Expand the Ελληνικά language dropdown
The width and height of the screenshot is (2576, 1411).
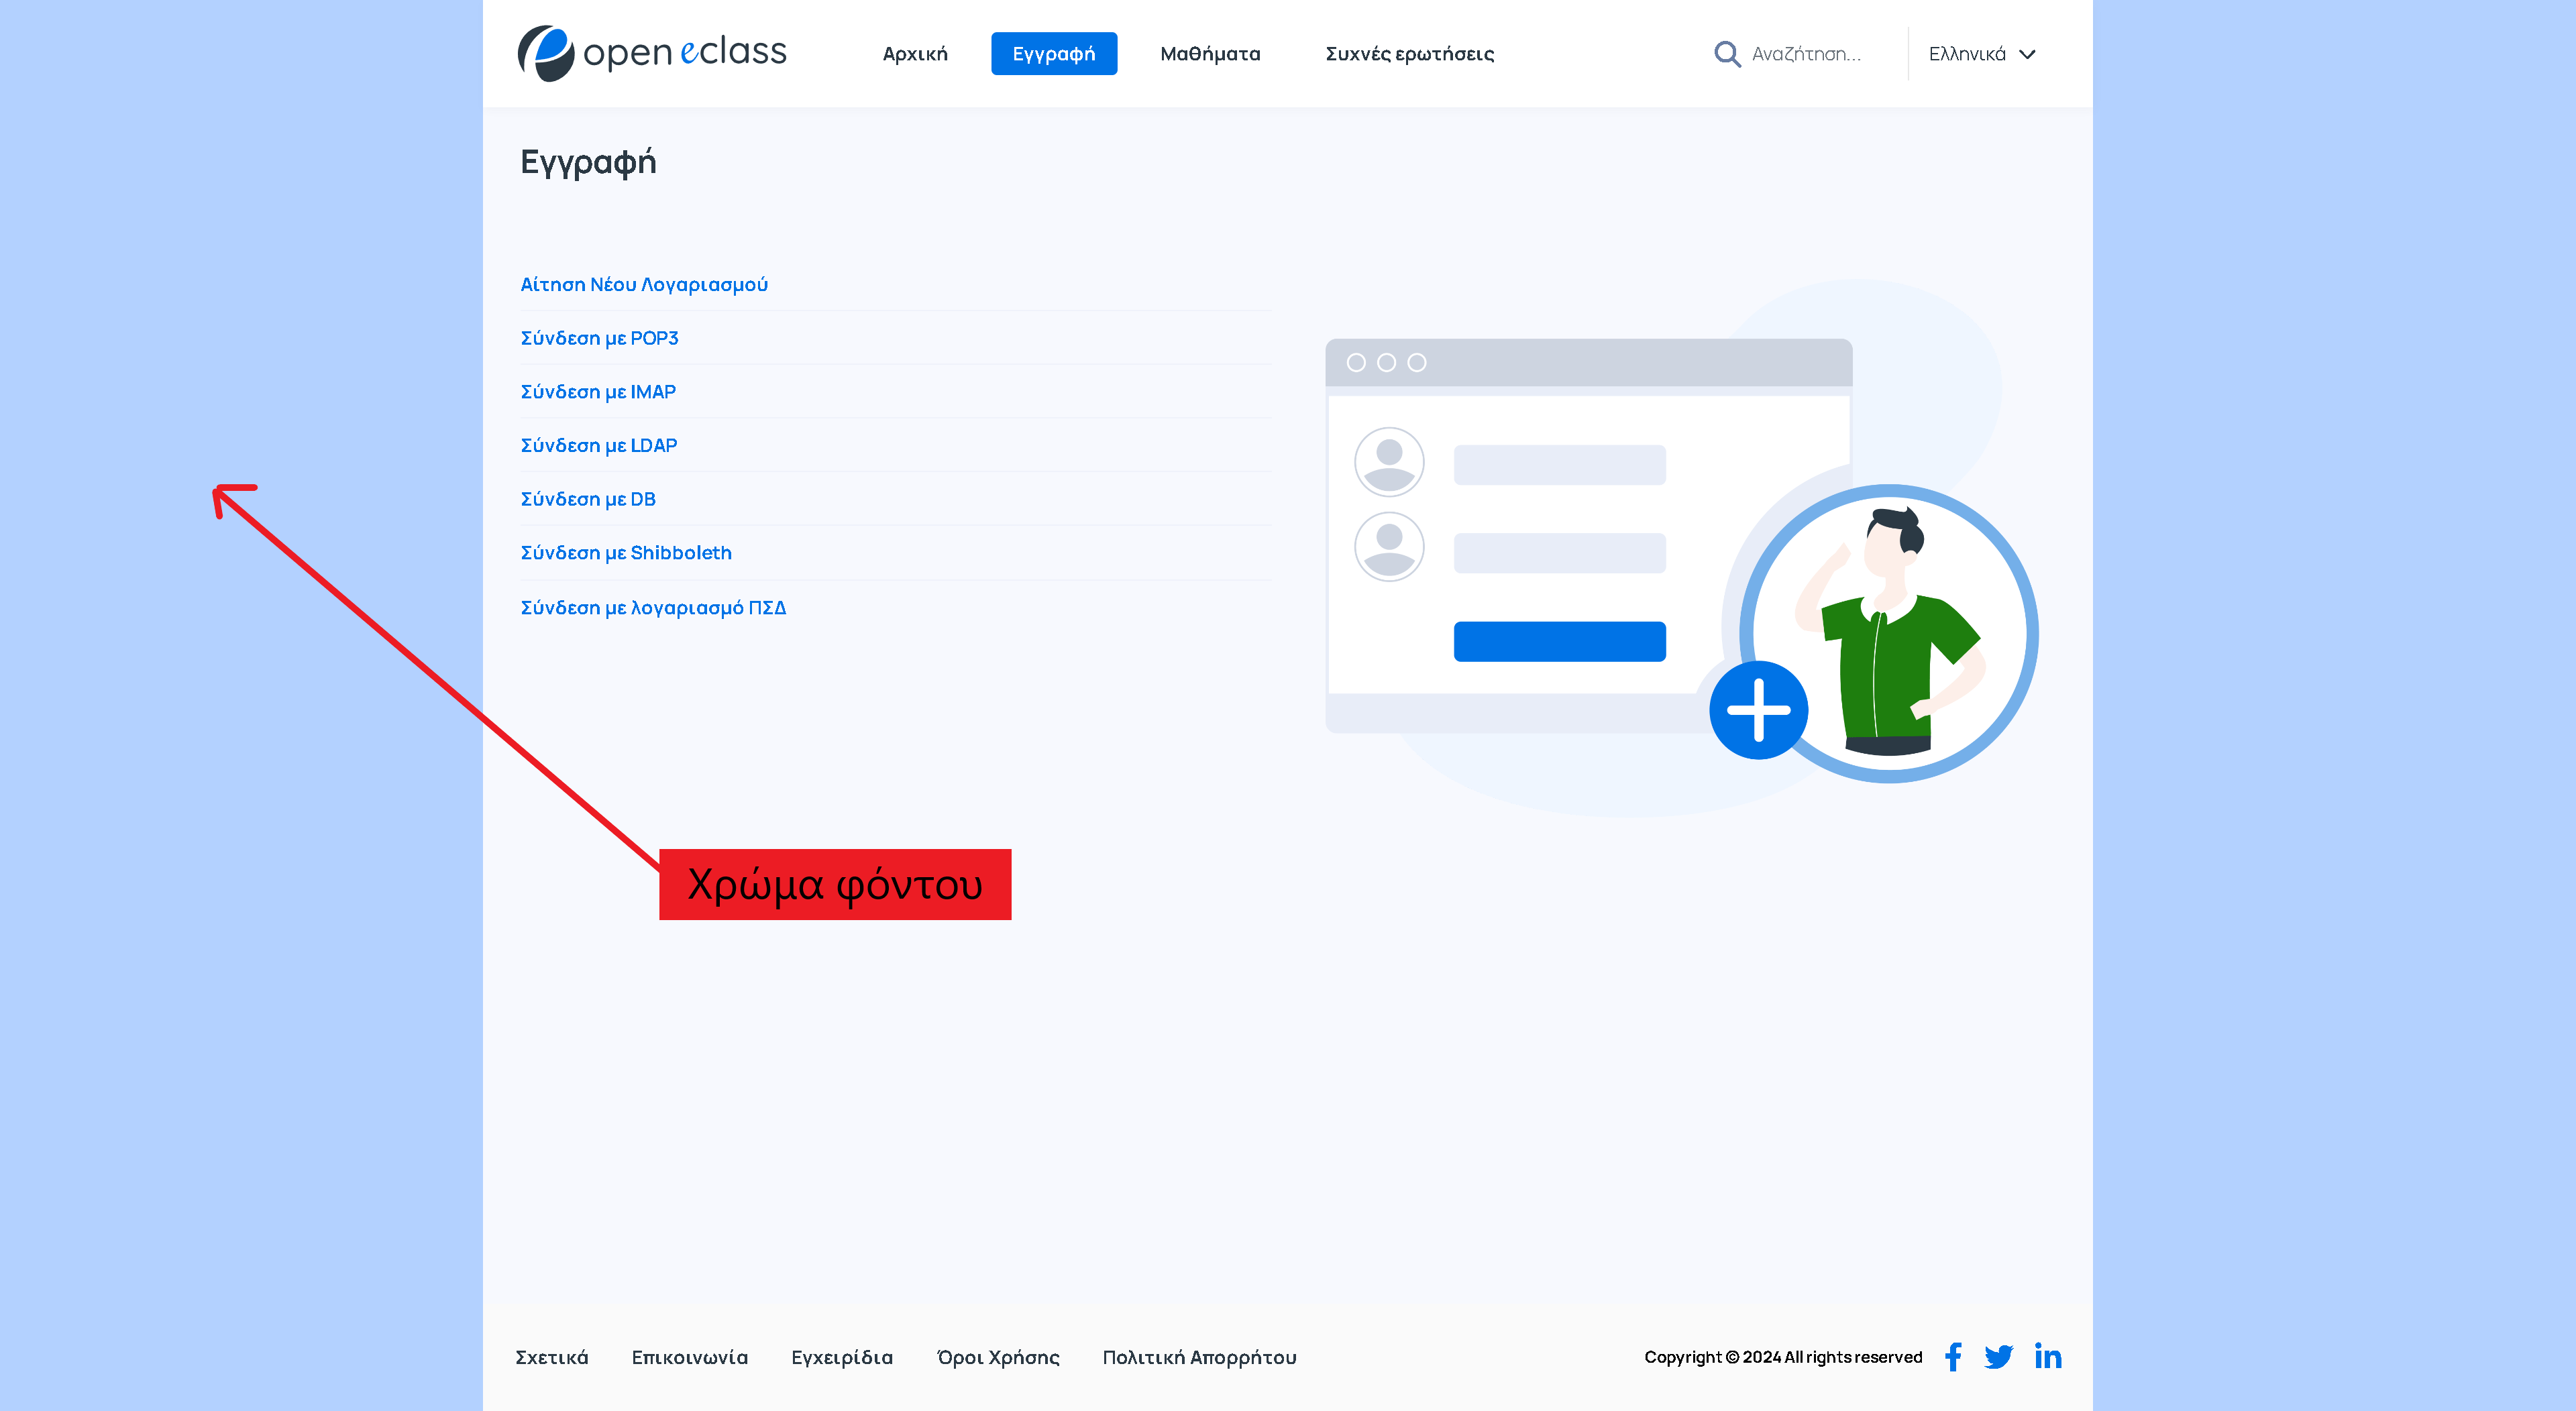pos(1981,54)
